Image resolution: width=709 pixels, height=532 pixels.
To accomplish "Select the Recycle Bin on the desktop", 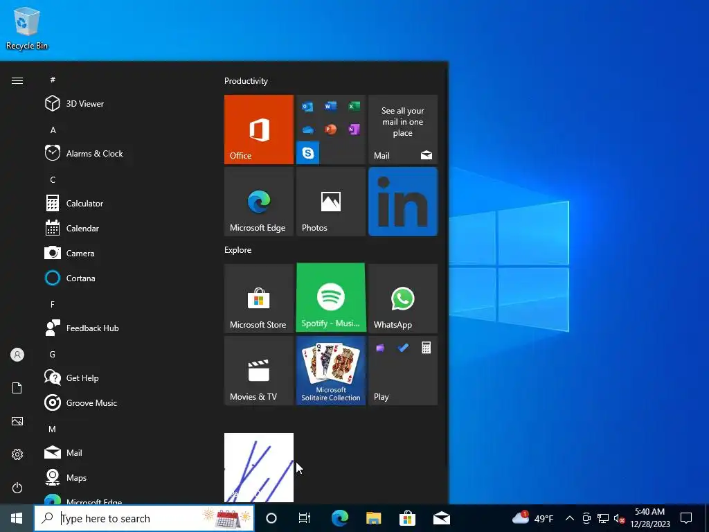I will click(x=27, y=28).
